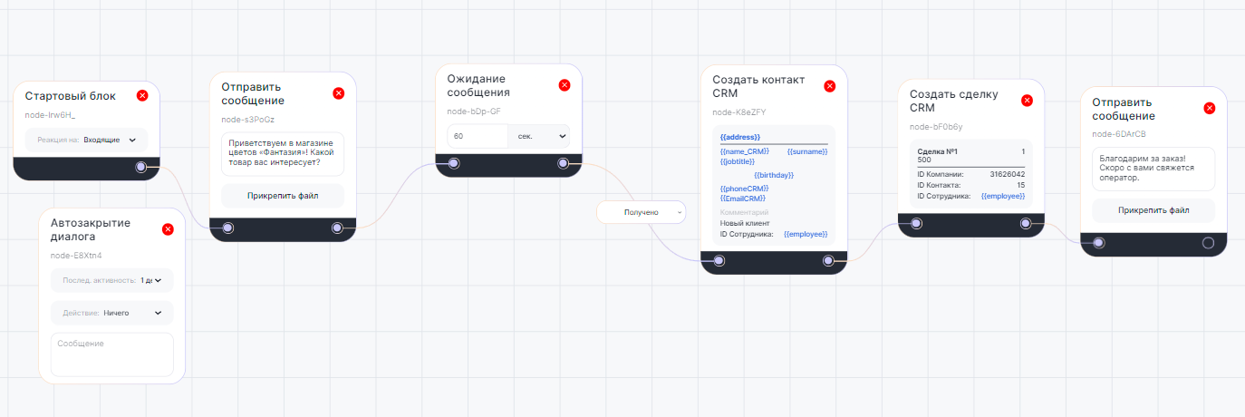This screenshot has width=1245, height=417.
Task: Click input port of Ожидание сообщения node
Action: [x=454, y=164]
